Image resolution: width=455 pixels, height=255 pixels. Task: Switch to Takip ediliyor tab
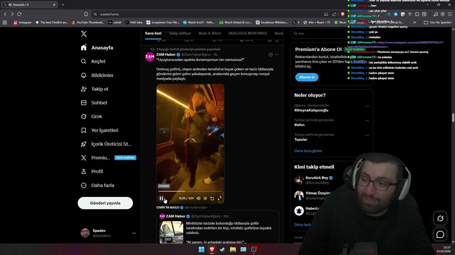coord(180,33)
